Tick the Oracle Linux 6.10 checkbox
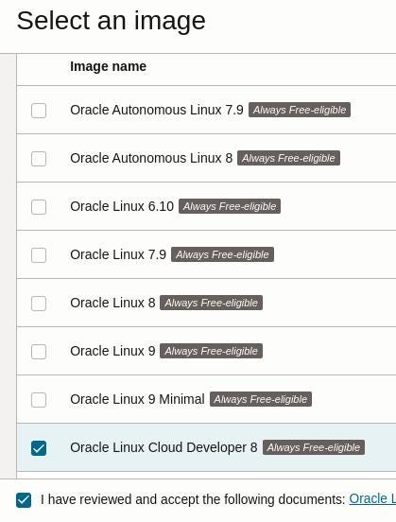 pos(39,207)
